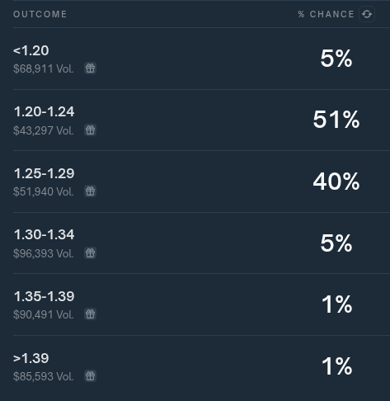390x401 pixels.
Task: Click the gift icon beside $68,911 Vol.
Action: (90, 68)
